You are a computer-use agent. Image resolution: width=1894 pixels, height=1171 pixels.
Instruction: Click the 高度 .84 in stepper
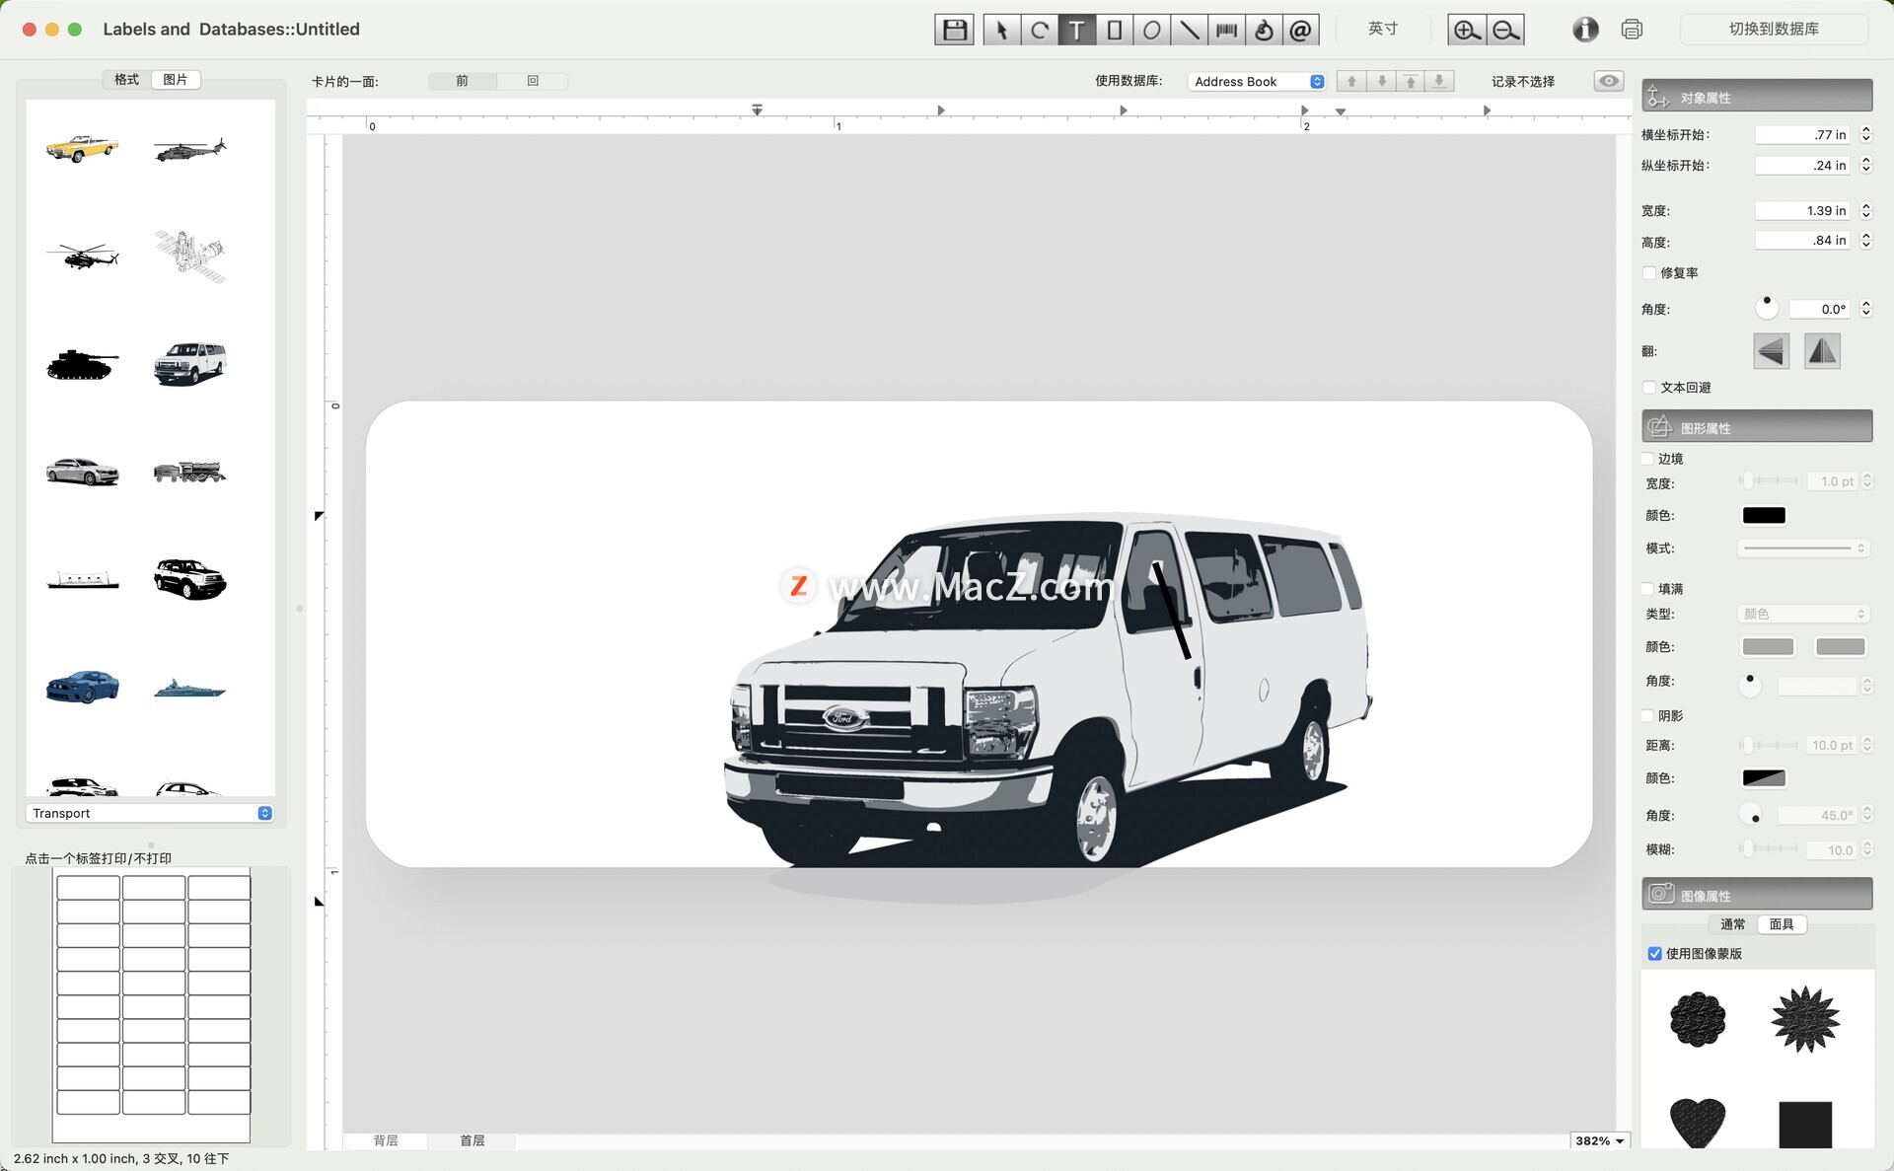coord(1865,241)
